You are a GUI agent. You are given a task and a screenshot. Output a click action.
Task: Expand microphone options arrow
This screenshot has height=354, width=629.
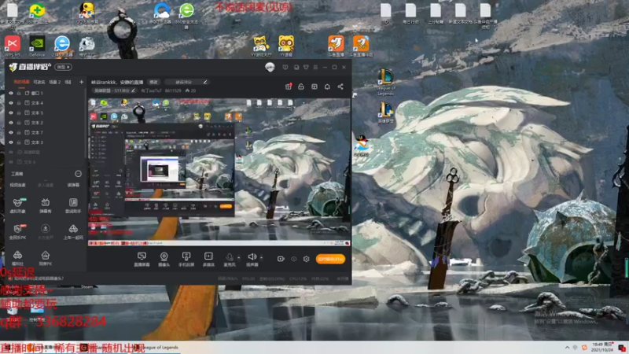239,258
